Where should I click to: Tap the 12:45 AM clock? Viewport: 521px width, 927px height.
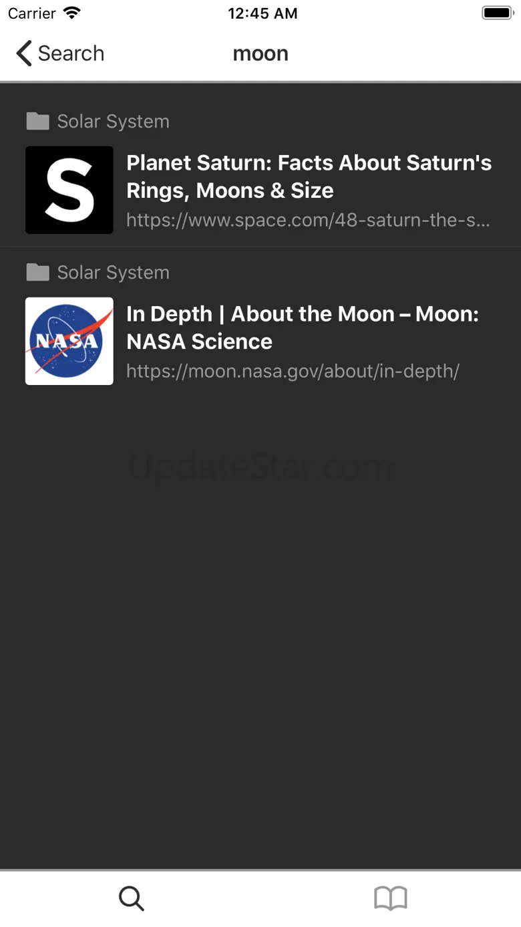click(x=262, y=13)
